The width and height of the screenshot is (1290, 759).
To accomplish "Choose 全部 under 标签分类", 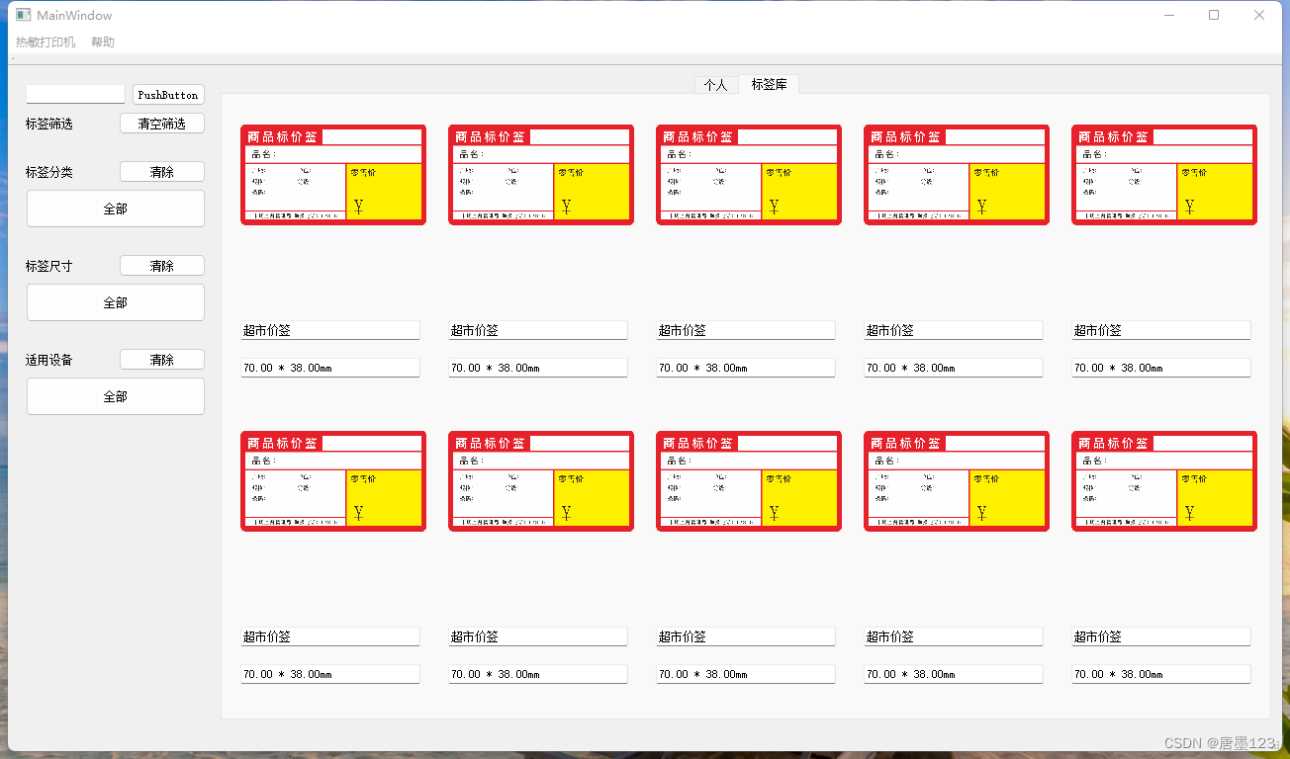I will (x=116, y=209).
